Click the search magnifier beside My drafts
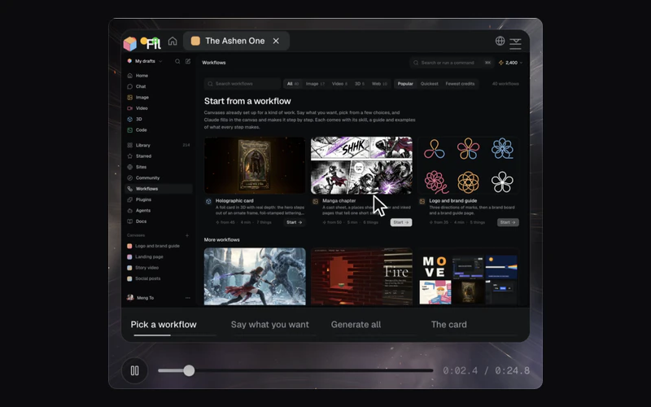 pyautogui.click(x=177, y=61)
